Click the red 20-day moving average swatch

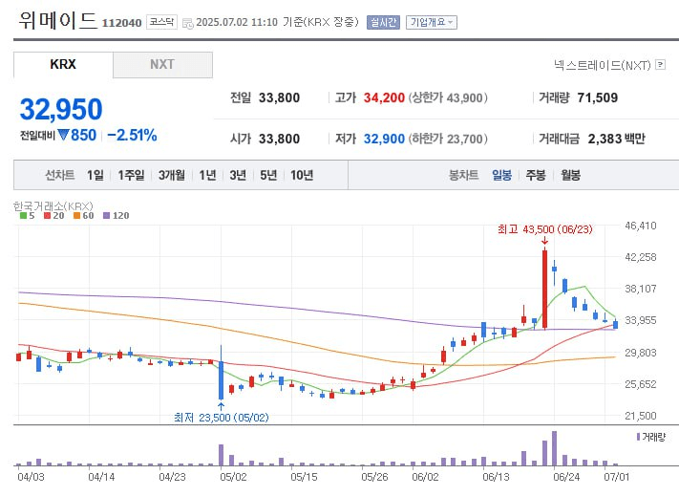click(x=47, y=215)
